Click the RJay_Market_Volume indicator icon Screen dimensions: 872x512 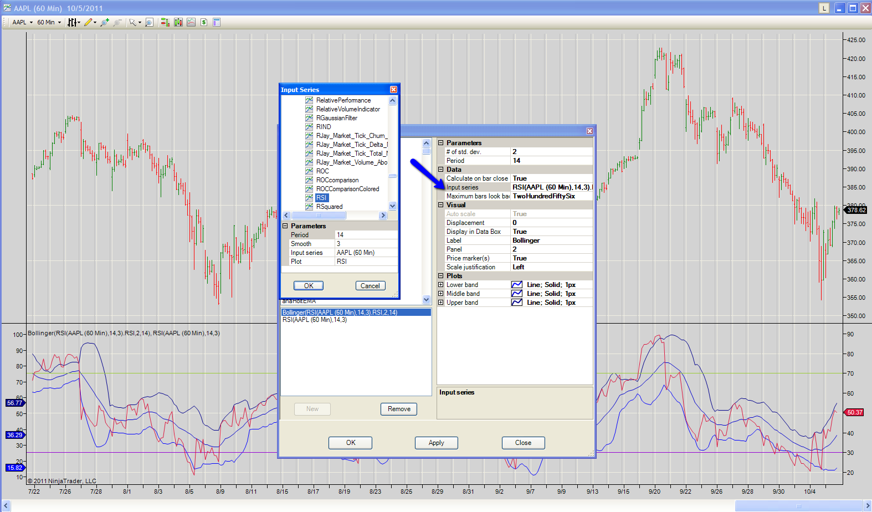pyautogui.click(x=309, y=162)
